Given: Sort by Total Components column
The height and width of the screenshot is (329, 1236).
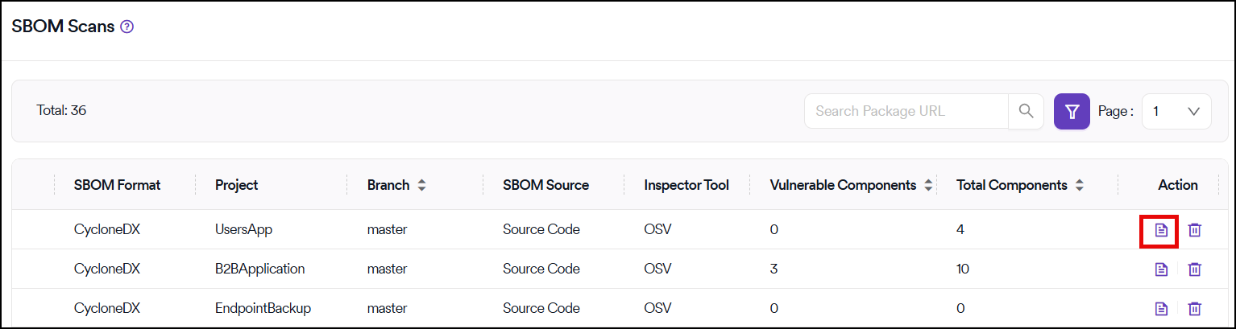Looking at the screenshot, I should coord(1079,185).
